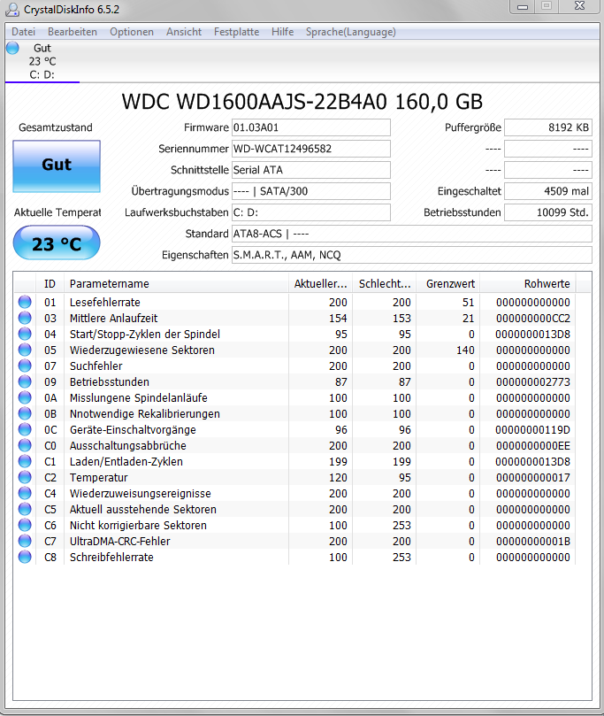Viewport: 604px width, 716px height.
Task: Click status orb for Nnotwendige Rekalibrierungen row
Action: pos(25,413)
